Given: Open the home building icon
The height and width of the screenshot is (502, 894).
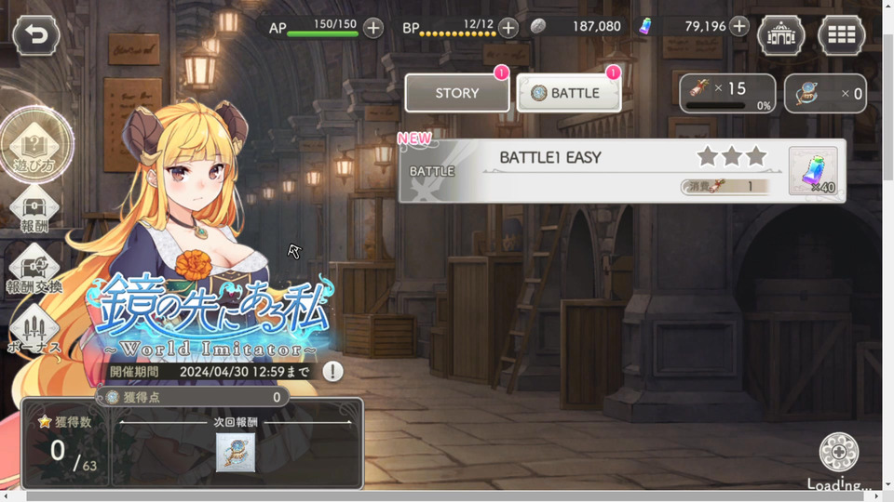Looking at the screenshot, I should tap(780, 35).
